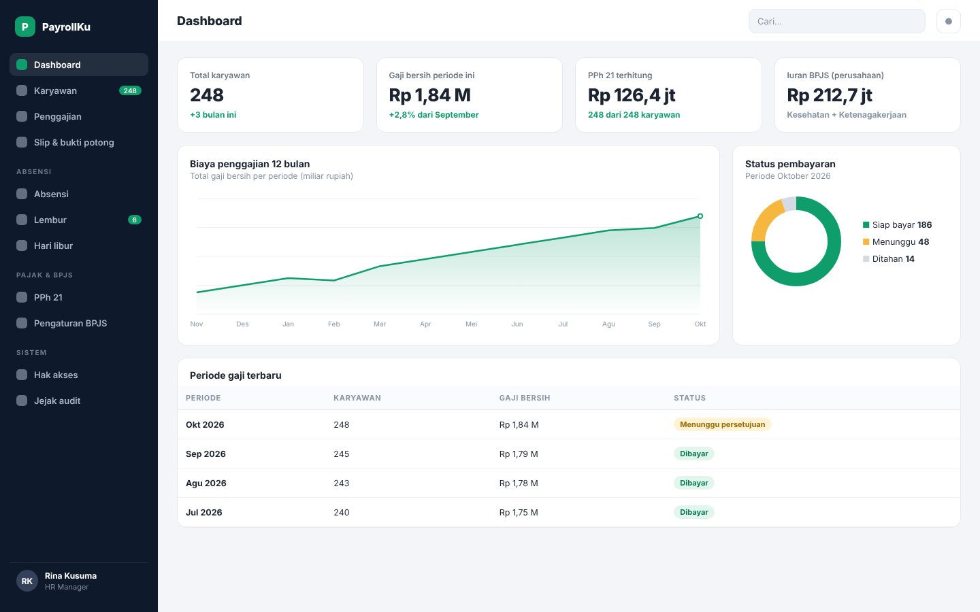This screenshot has width=980, height=612.
Task: Click the Lembur sidebar icon
Action: (22, 220)
